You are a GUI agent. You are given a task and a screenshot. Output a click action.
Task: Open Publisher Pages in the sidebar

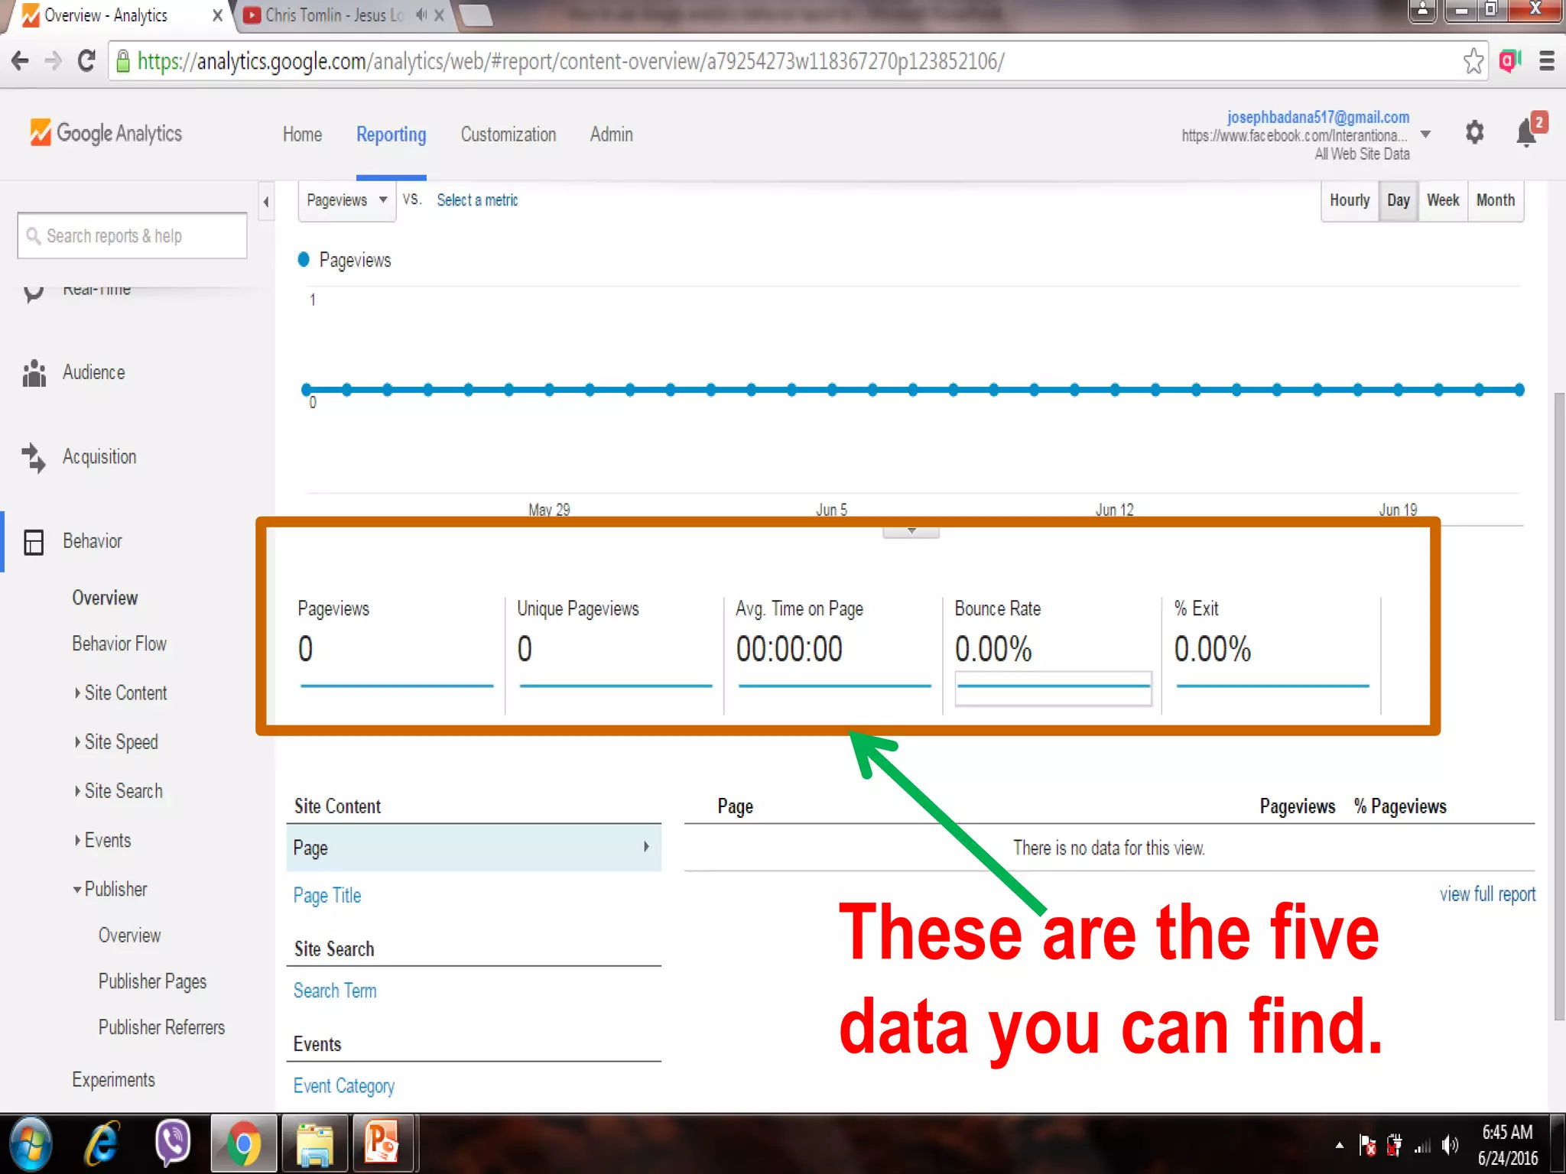click(152, 981)
